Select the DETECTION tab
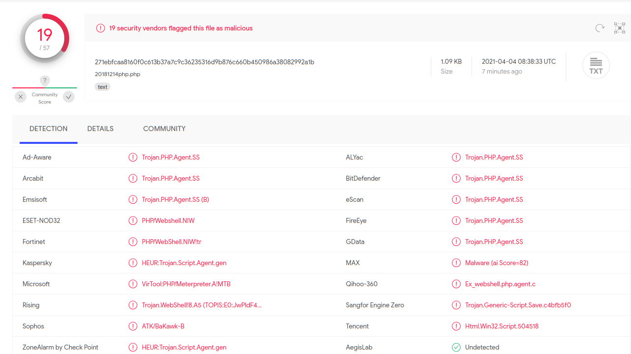The width and height of the screenshot is (631, 354). (x=49, y=129)
